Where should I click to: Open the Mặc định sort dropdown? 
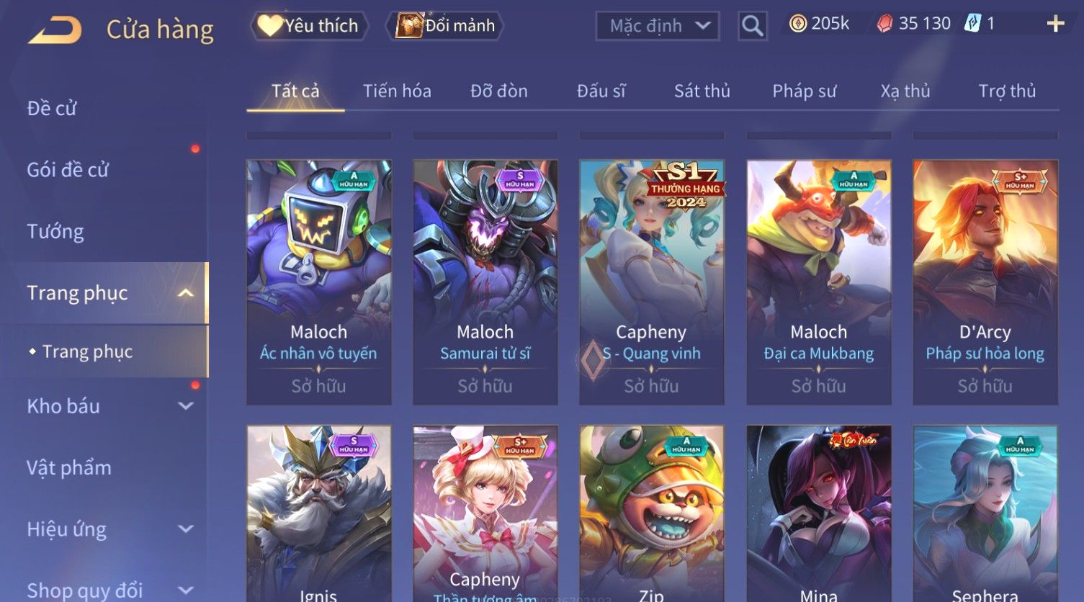pos(658,26)
